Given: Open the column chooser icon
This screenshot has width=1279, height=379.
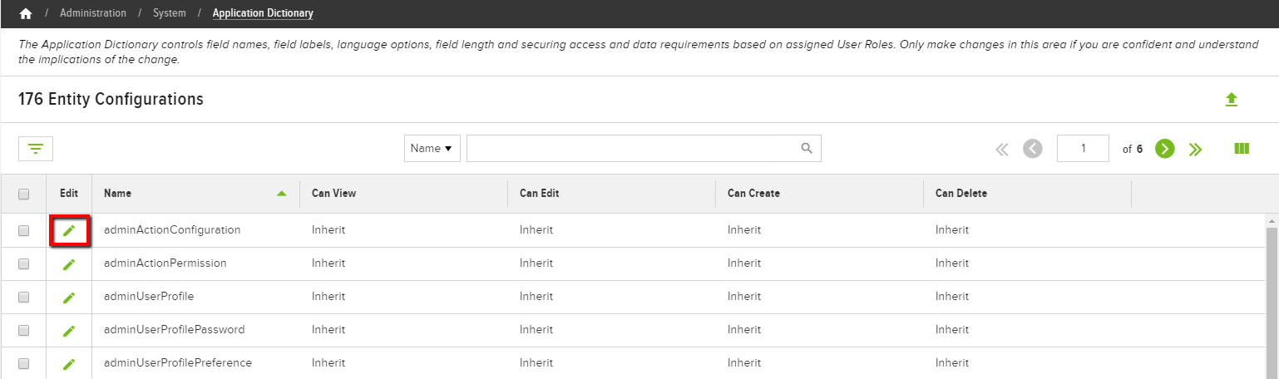Looking at the screenshot, I should tap(1242, 149).
